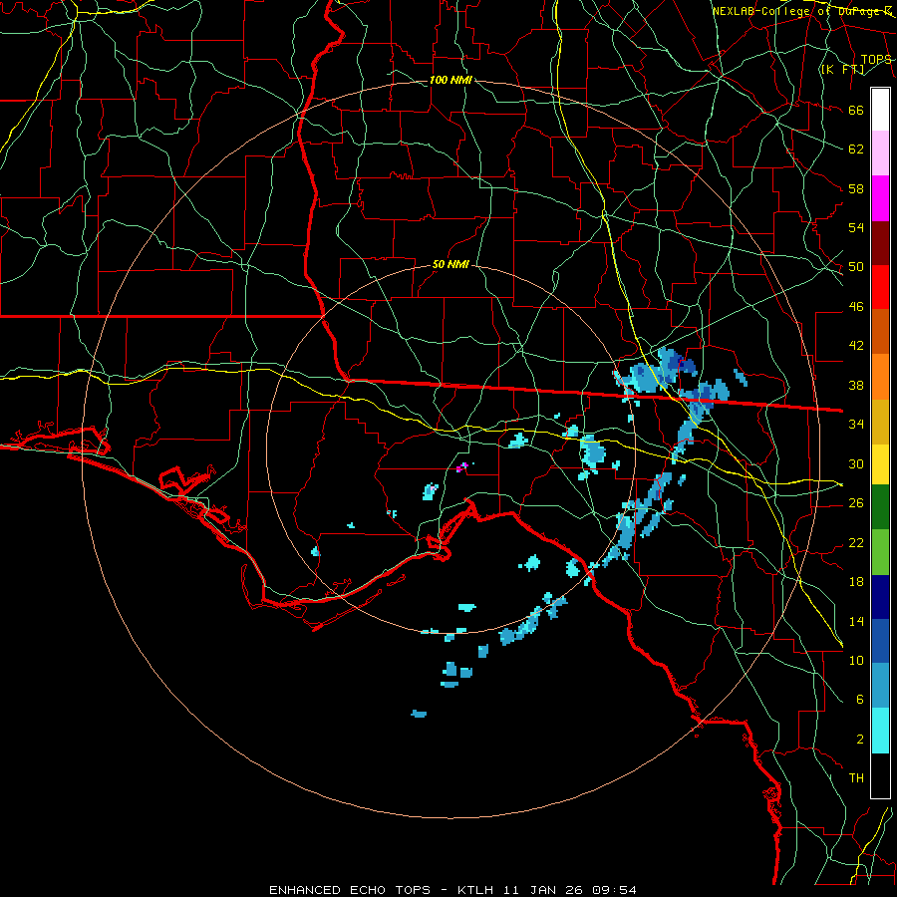897x897 pixels.
Task: Click the legend value 66
Action: (x=856, y=110)
